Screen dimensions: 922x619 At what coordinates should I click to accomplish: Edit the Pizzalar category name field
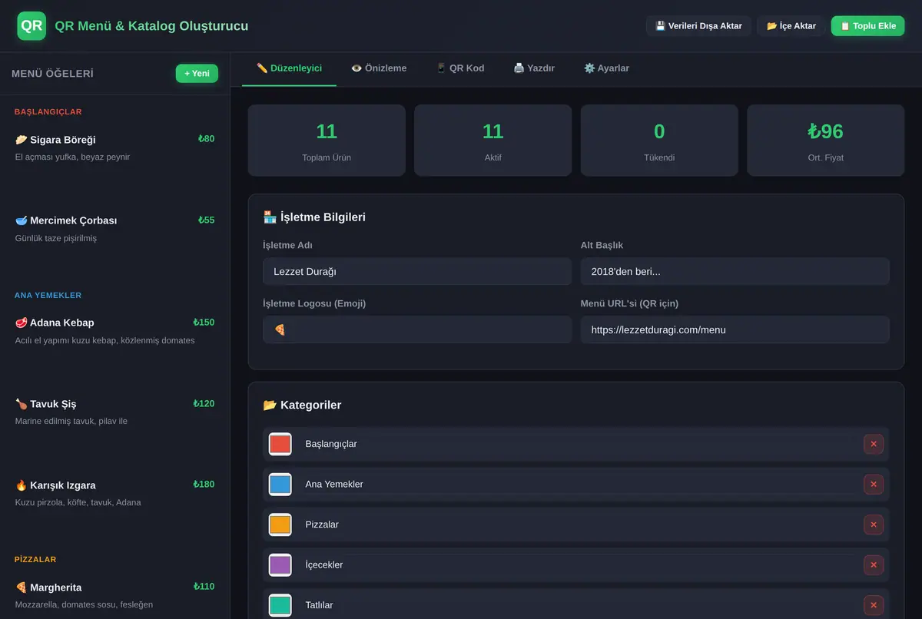point(577,525)
